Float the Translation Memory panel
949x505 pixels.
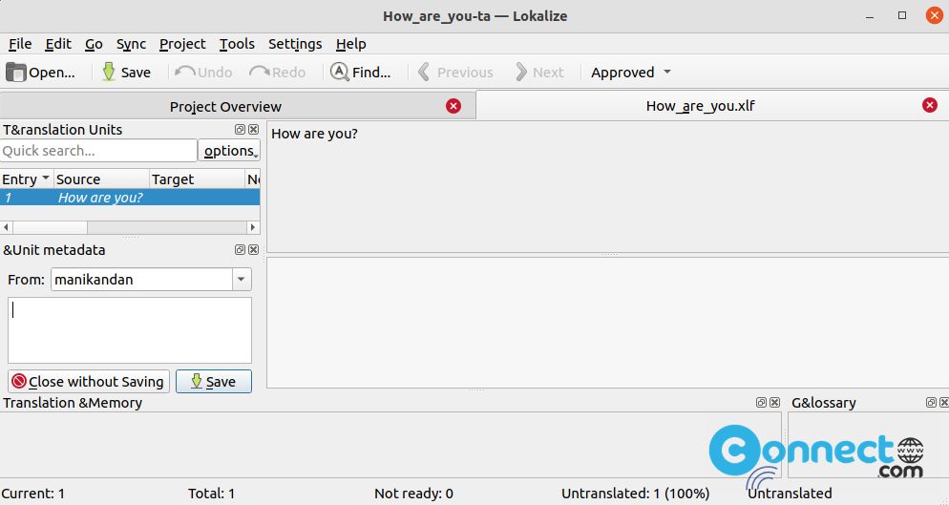pos(761,402)
